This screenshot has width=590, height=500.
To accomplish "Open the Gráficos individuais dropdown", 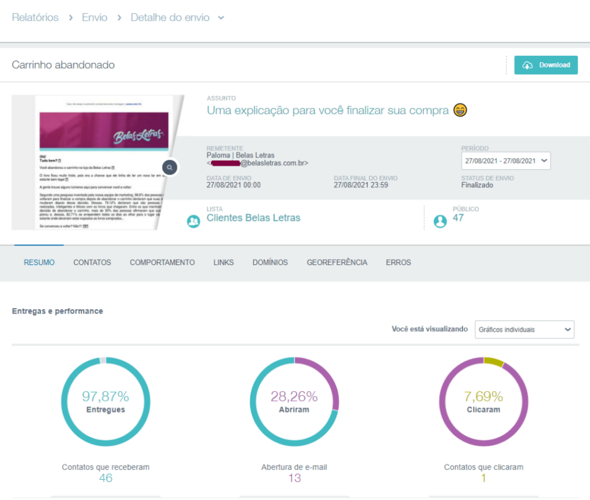I will [x=524, y=329].
